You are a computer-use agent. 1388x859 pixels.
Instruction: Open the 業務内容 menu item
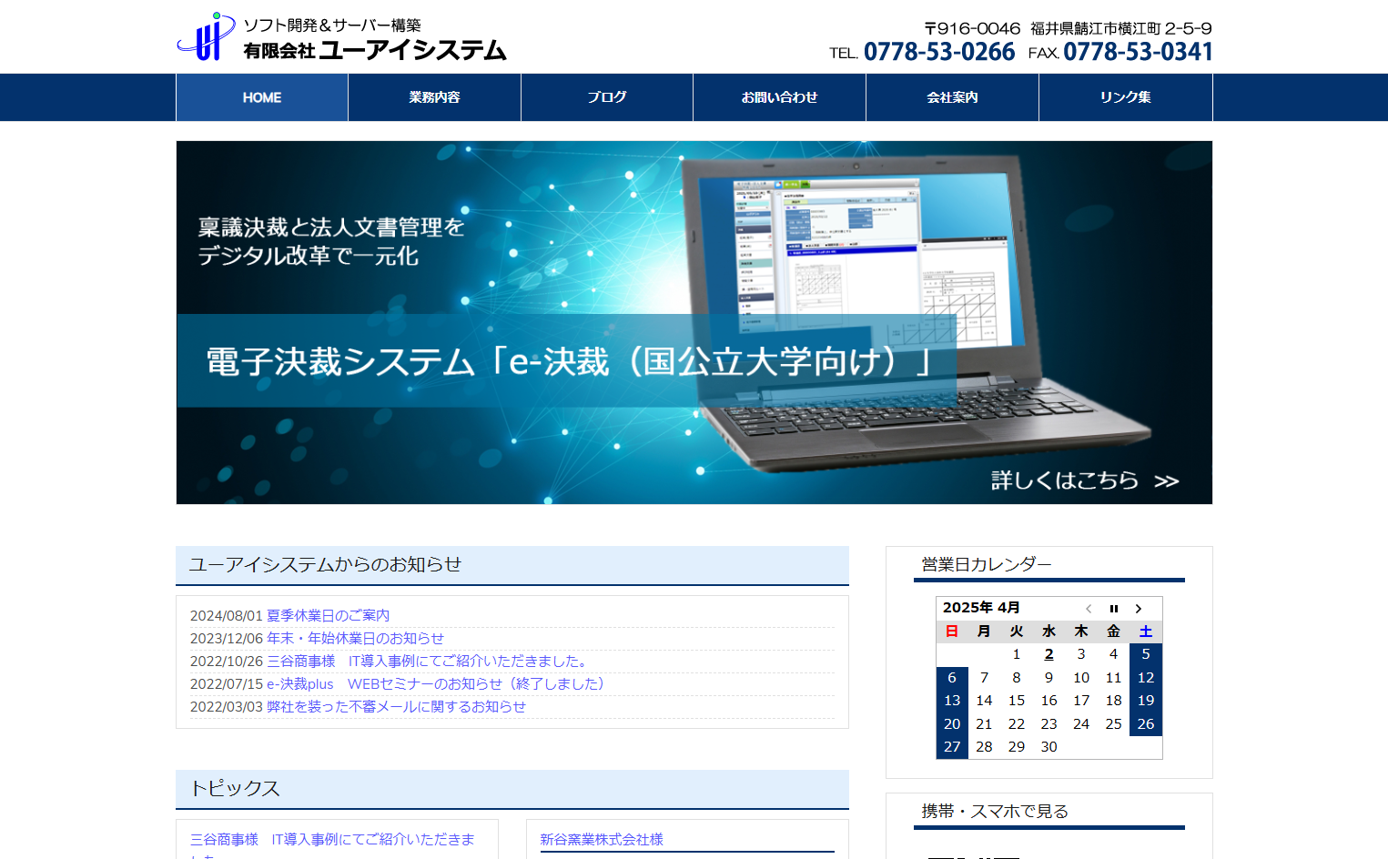pos(434,97)
